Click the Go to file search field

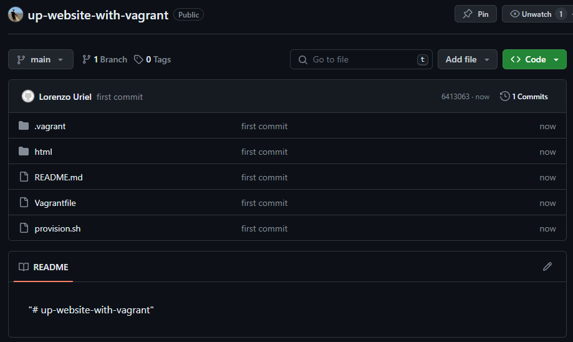coord(361,59)
